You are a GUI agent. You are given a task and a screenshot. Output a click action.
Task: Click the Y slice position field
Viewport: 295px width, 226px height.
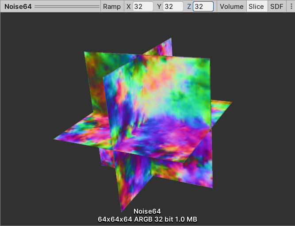(173, 7)
